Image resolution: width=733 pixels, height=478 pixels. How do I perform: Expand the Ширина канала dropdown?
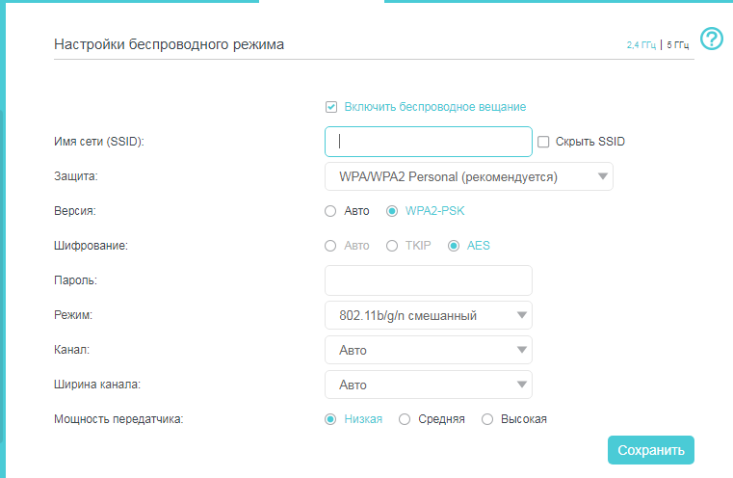pyautogui.click(x=429, y=385)
